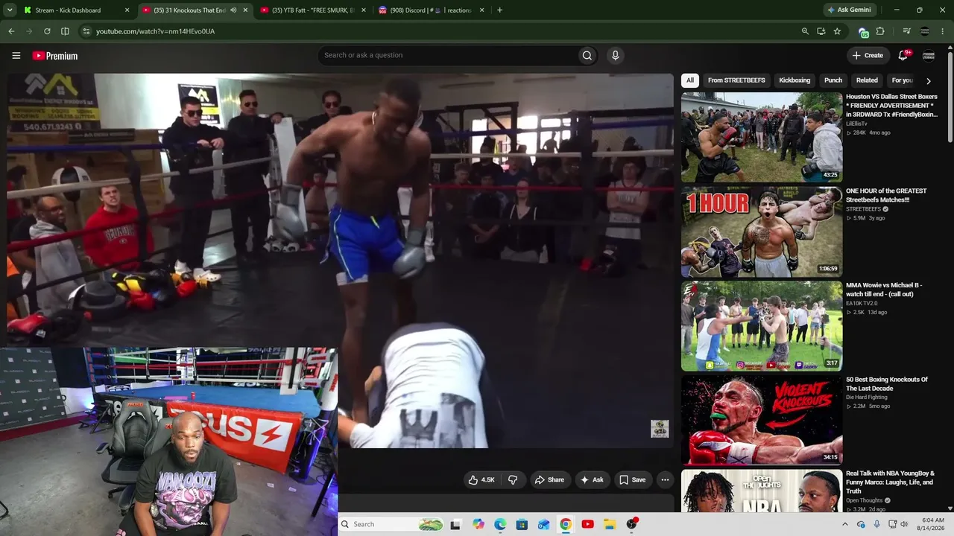This screenshot has height=536, width=954.
Task: Open 50 Best Boxing Knockouts video title
Action: (887, 384)
